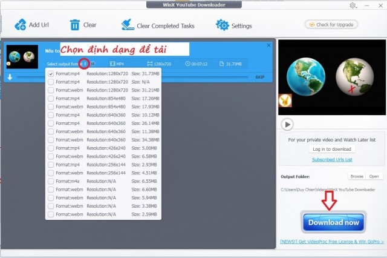Image resolution: width=387 pixels, height=258 pixels.
Task: Check Format:webm 640x360 11.38MB option
Action: [51, 131]
